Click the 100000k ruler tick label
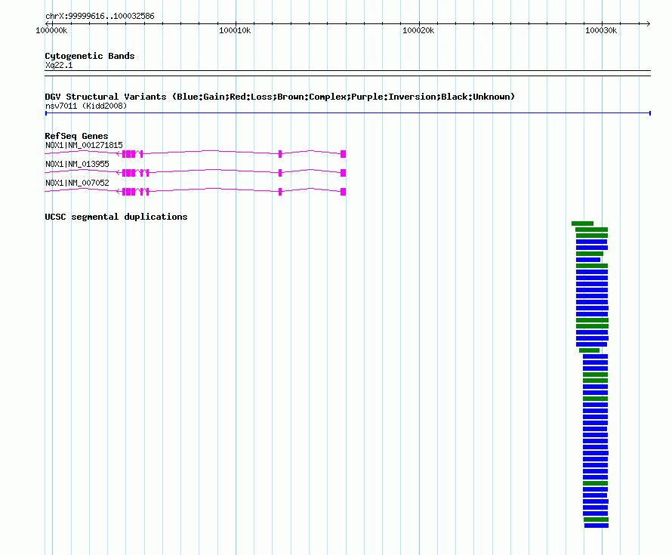This screenshot has height=555, width=672. pyautogui.click(x=52, y=30)
